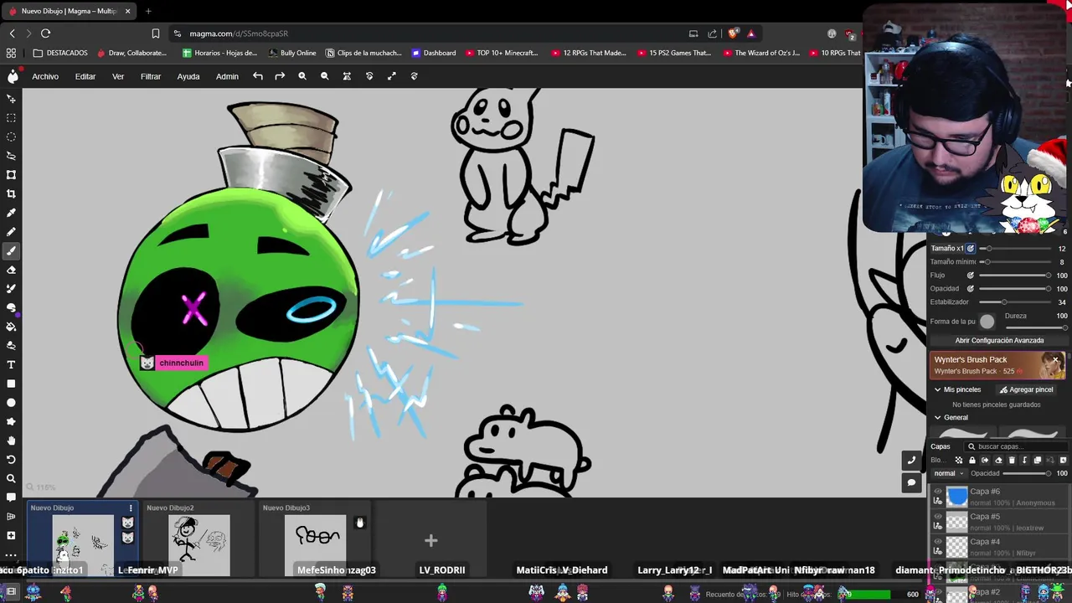Click Abrir Configuración Avanzada button
The height and width of the screenshot is (603, 1072).
(x=999, y=341)
